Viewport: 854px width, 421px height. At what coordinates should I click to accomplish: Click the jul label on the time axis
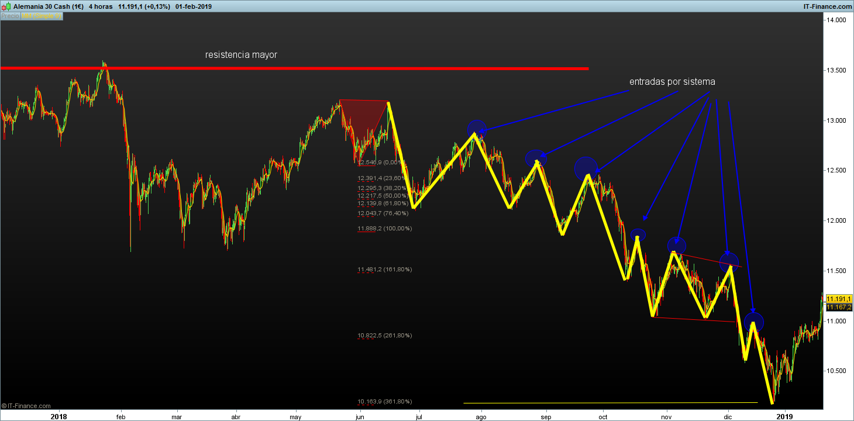tap(419, 416)
